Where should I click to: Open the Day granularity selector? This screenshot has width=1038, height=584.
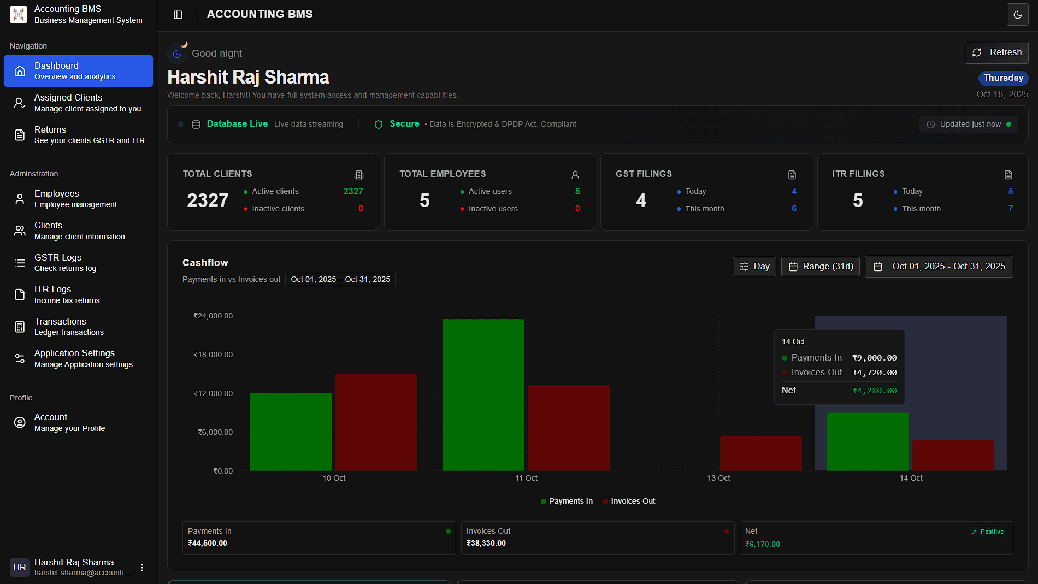754,267
